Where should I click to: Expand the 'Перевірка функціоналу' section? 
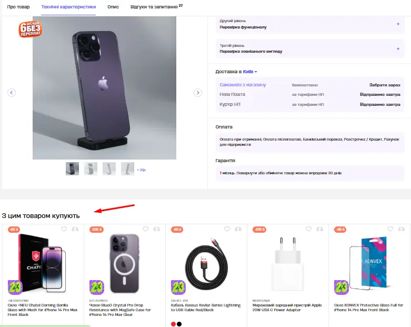click(398, 24)
